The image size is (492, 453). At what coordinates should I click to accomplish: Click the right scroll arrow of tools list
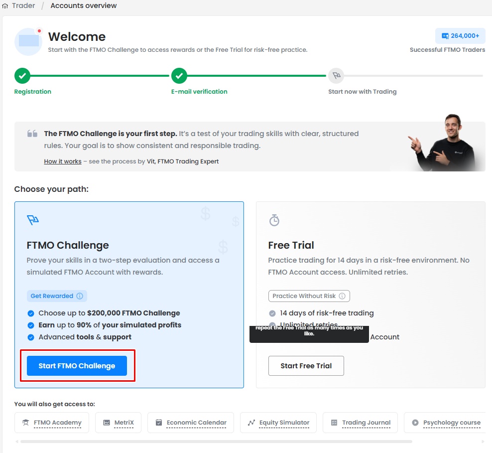point(483,442)
